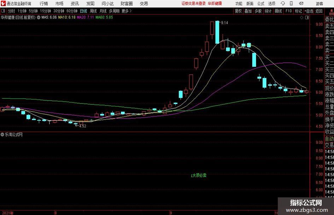
Task: Click the 游客 guest account button
Action: 319,4
